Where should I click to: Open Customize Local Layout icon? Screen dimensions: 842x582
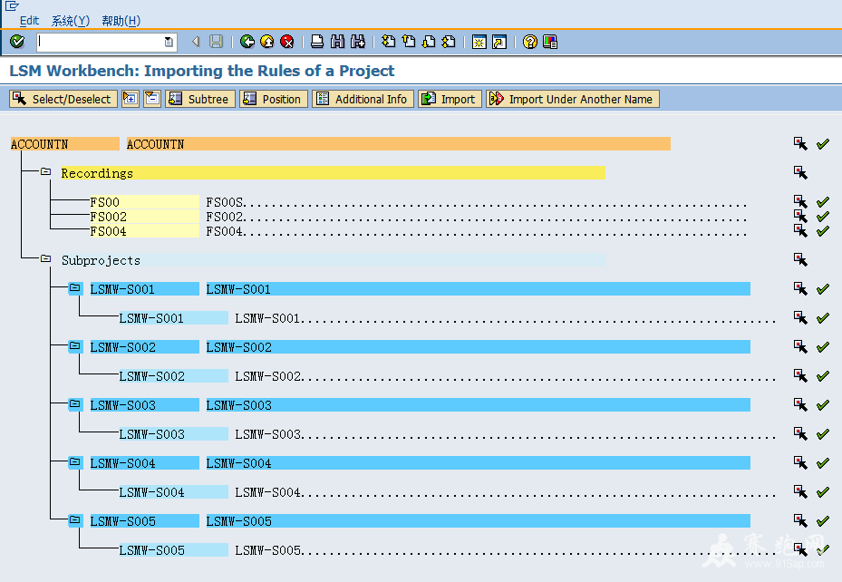click(550, 42)
